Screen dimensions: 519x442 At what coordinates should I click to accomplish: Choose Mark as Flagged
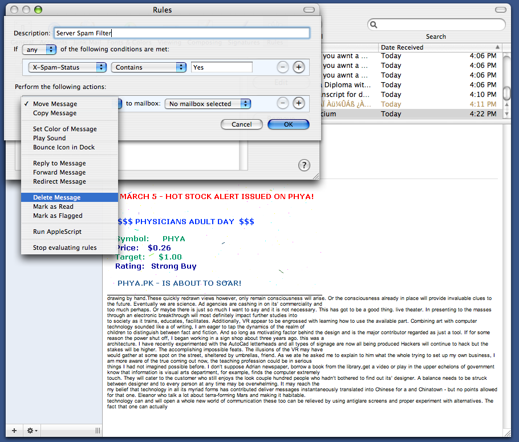(x=70, y=216)
